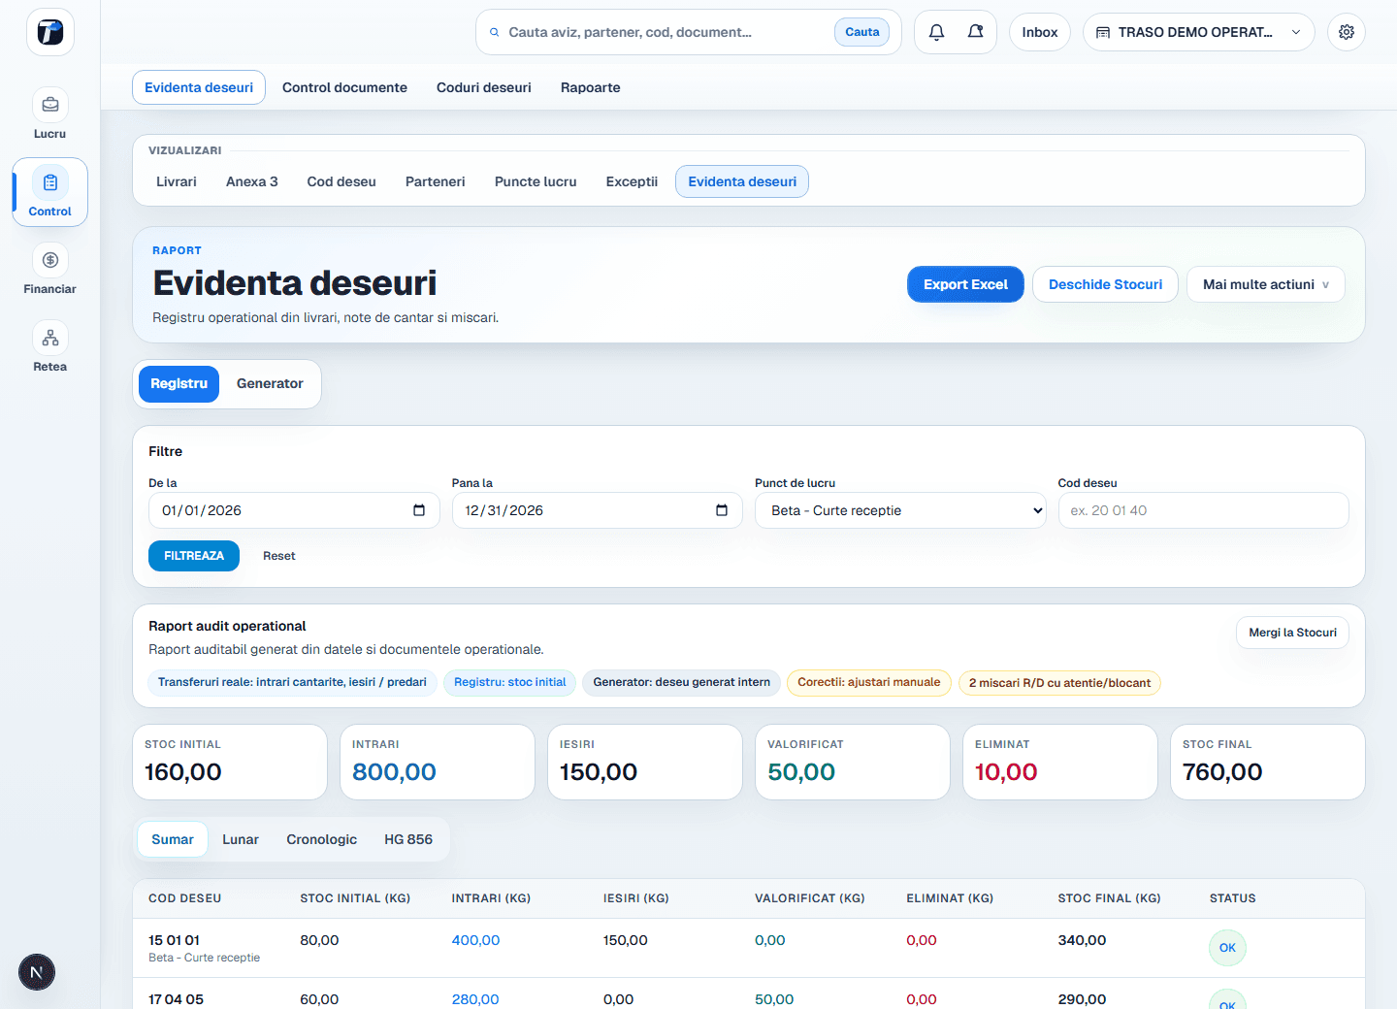The width and height of the screenshot is (1397, 1009).
Task: Click the STOC INITIAL 160,00 card
Action: 230,763
